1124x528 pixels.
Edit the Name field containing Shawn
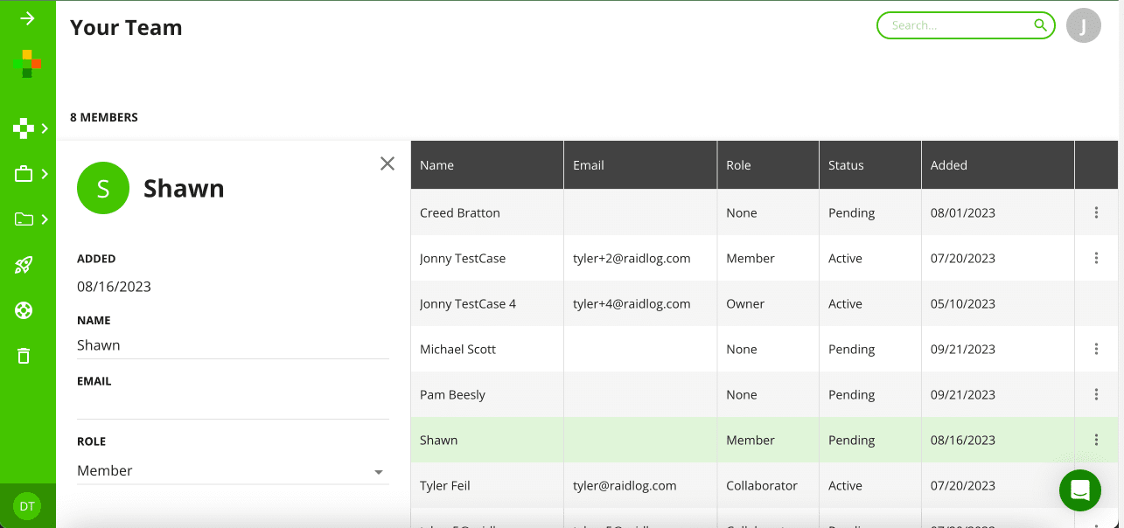tap(233, 345)
